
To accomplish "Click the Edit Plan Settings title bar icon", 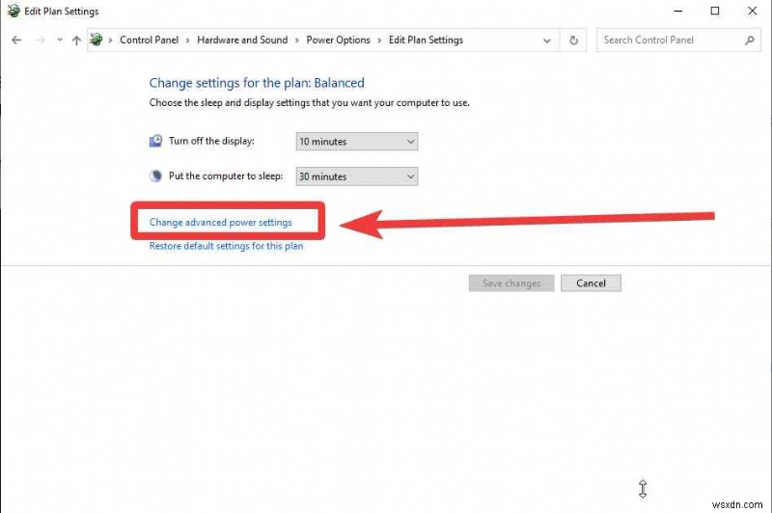I will (x=14, y=11).
